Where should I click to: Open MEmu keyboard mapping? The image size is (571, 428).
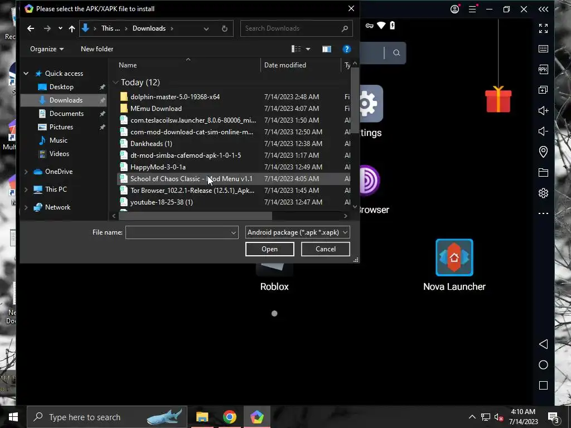pyautogui.click(x=543, y=49)
